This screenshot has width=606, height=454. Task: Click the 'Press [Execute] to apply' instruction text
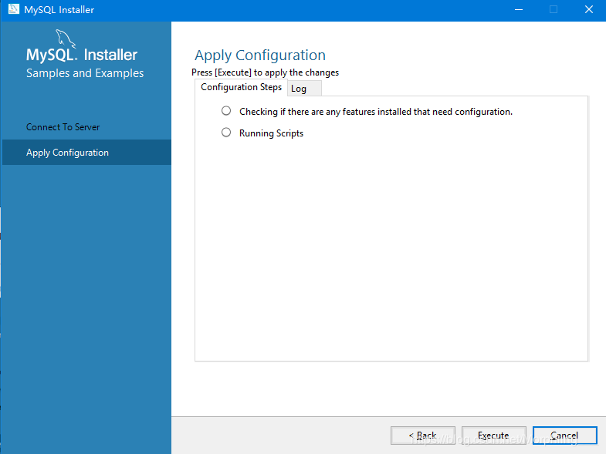click(x=265, y=72)
